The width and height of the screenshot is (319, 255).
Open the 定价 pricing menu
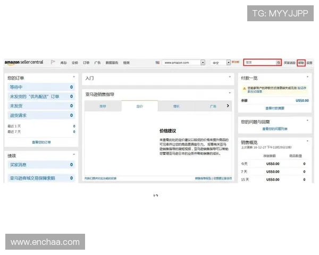coord(75,63)
